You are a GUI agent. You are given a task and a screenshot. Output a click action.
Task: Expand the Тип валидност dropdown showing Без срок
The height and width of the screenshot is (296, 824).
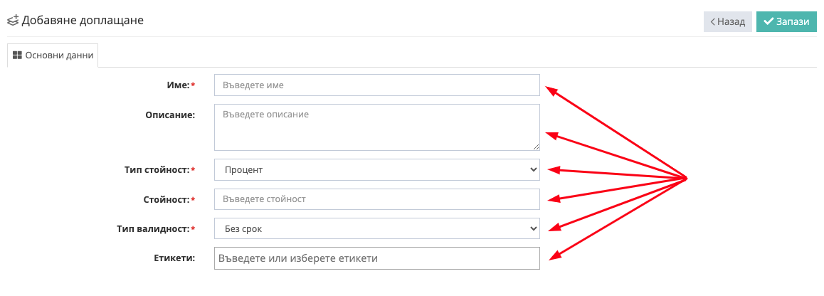(x=376, y=228)
